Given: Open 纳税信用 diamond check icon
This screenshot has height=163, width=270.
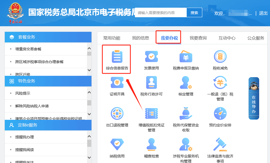Looking at the screenshot, I should click(117, 144).
